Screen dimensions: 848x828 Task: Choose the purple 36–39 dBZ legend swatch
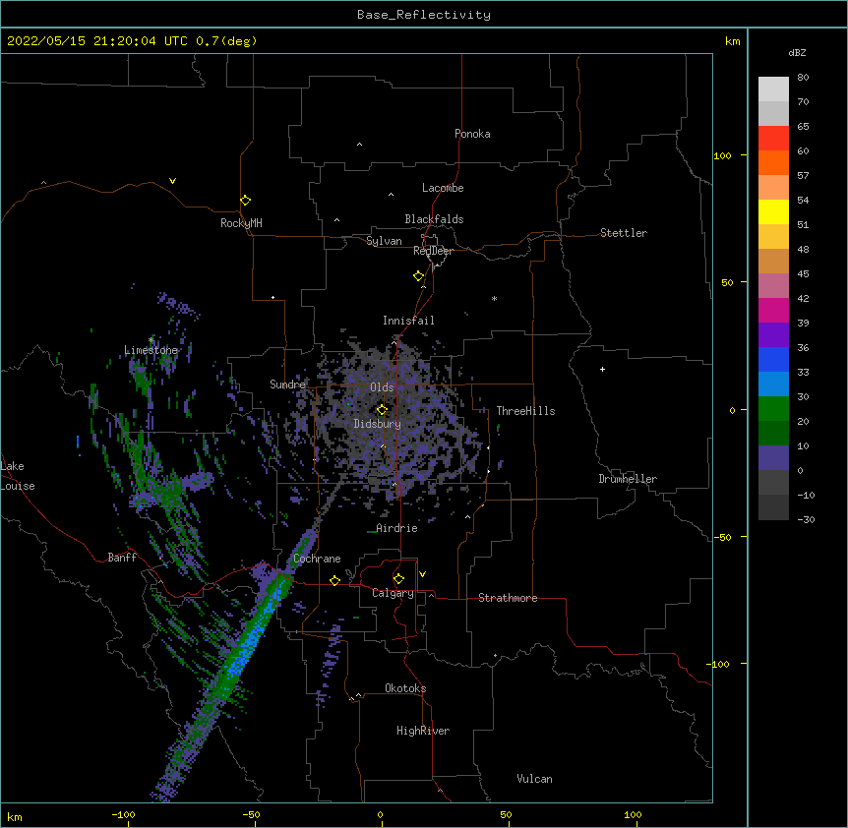pyautogui.click(x=773, y=335)
